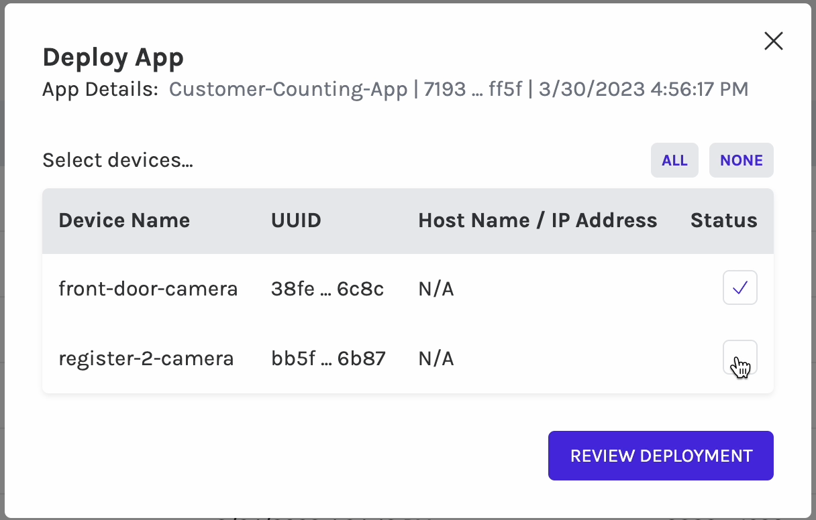This screenshot has height=520, width=816.
Task: Select the register-2-camera device name
Action: point(146,359)
